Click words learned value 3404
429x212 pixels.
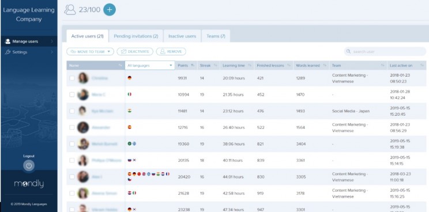[301, 144]
